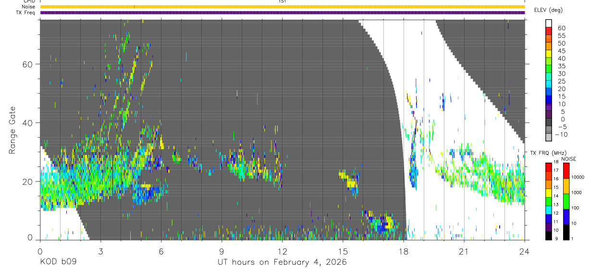Click the 10000 value on the NOISE scale

pos(579,177)
